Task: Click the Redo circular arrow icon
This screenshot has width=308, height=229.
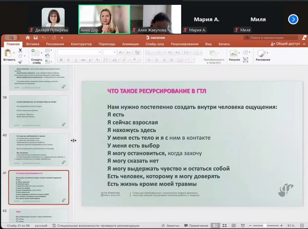Action: (x=54, y=38)
